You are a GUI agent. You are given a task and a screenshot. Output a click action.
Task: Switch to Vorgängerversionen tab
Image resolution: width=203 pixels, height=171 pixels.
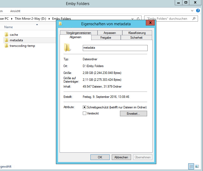(79, 33)
